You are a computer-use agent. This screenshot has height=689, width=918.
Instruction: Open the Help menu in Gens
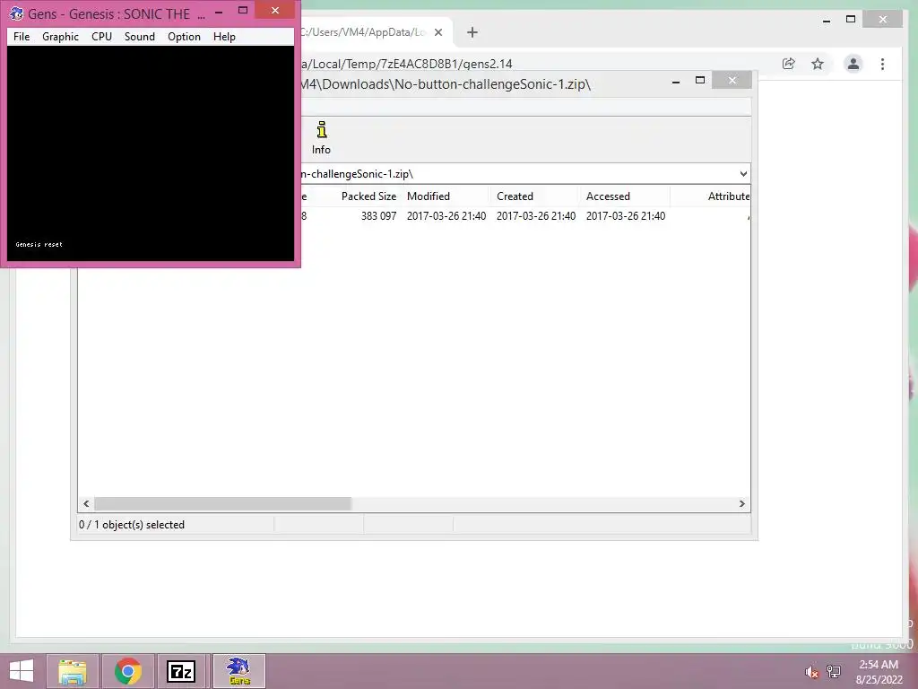(224, 36)
